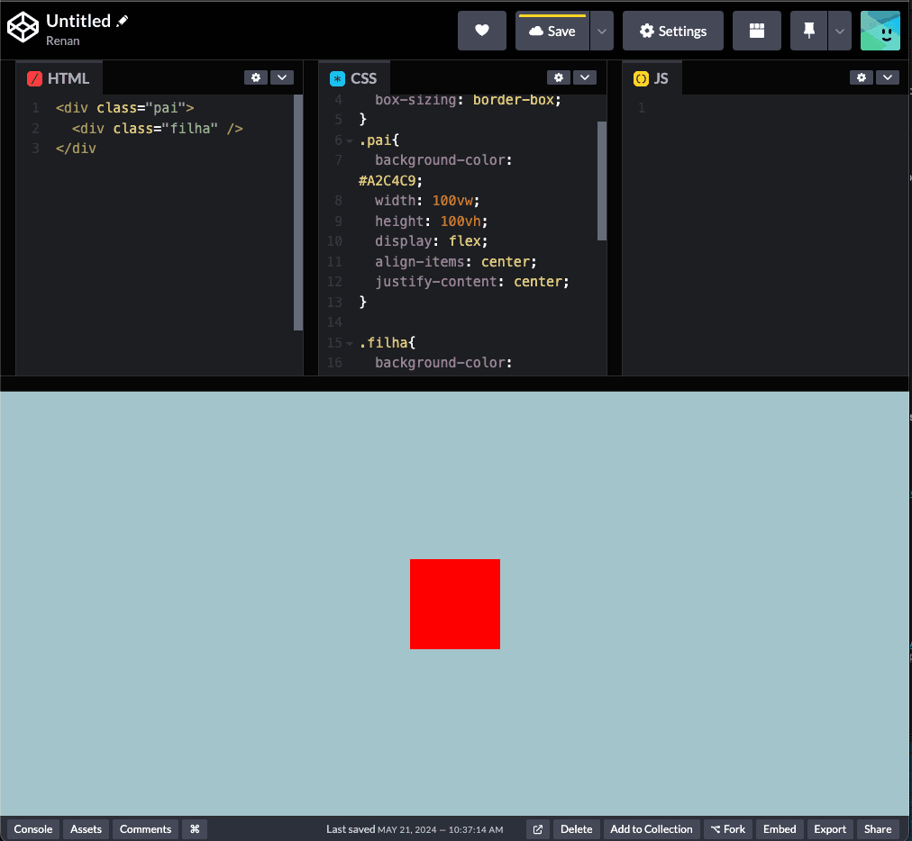Open the user avatar menu

[x=880, y=31]
